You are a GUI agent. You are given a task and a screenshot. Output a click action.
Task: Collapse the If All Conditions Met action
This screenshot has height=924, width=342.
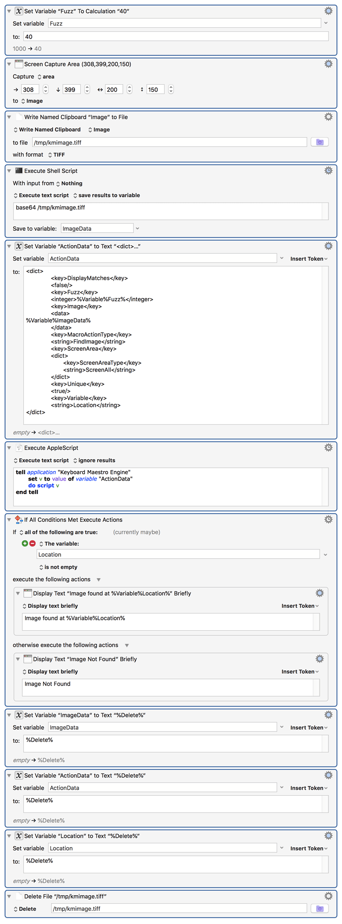point(9,520)
